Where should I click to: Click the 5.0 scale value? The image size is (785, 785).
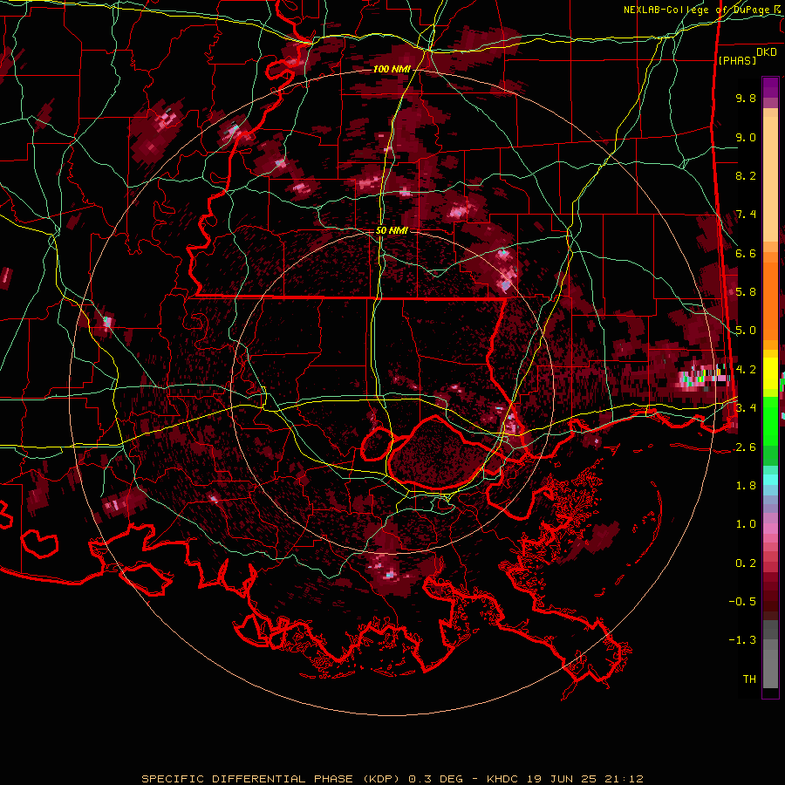pyautogui.click(x=746, y=331)
